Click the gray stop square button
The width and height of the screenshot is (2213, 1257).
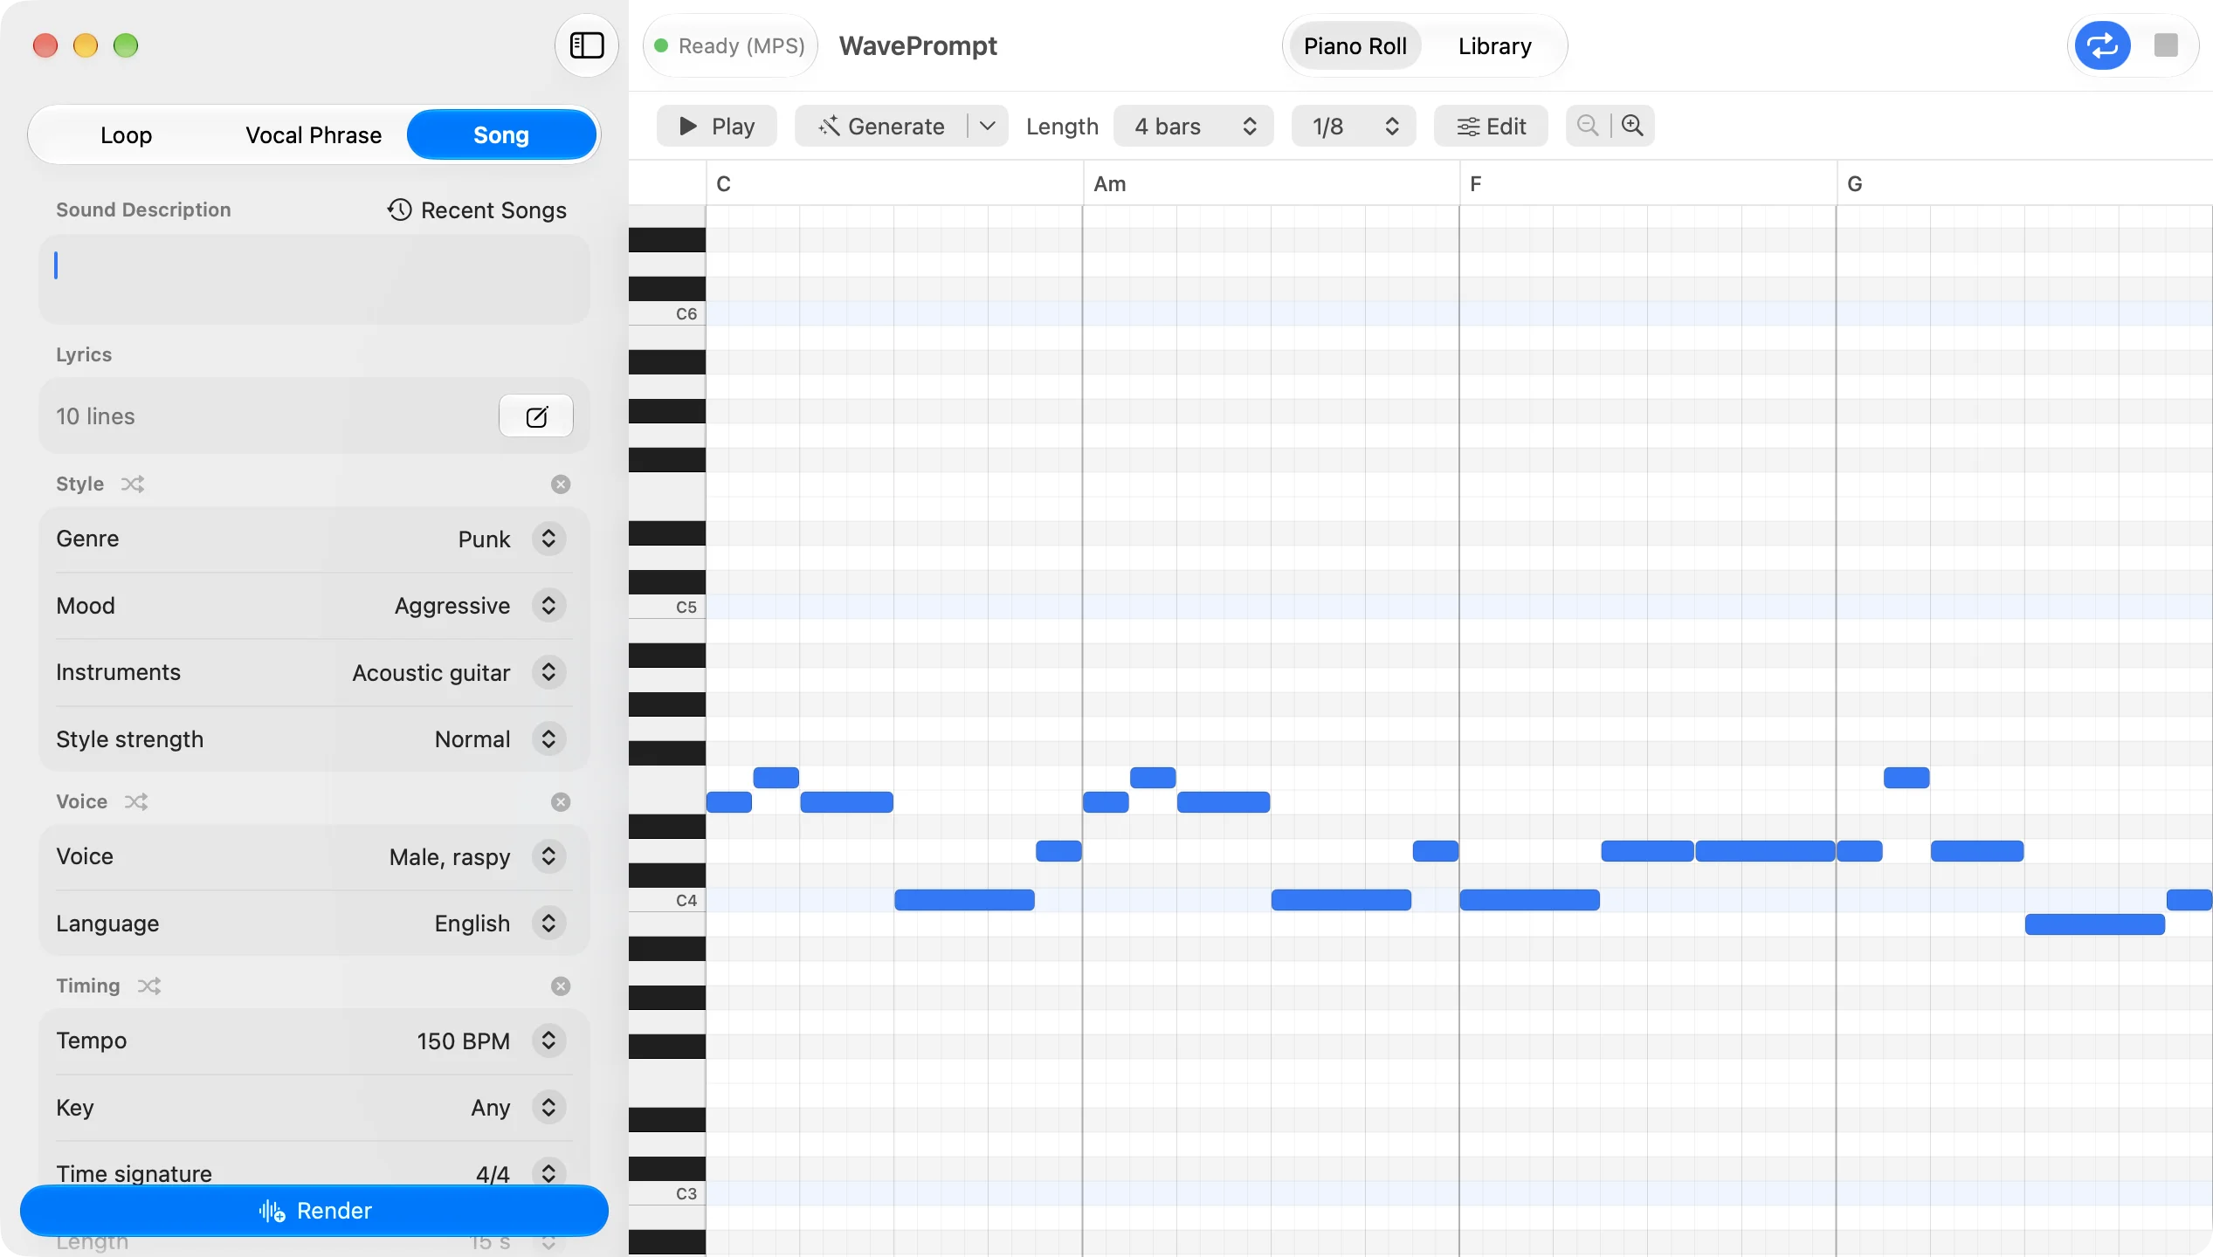coord(2166,45)
